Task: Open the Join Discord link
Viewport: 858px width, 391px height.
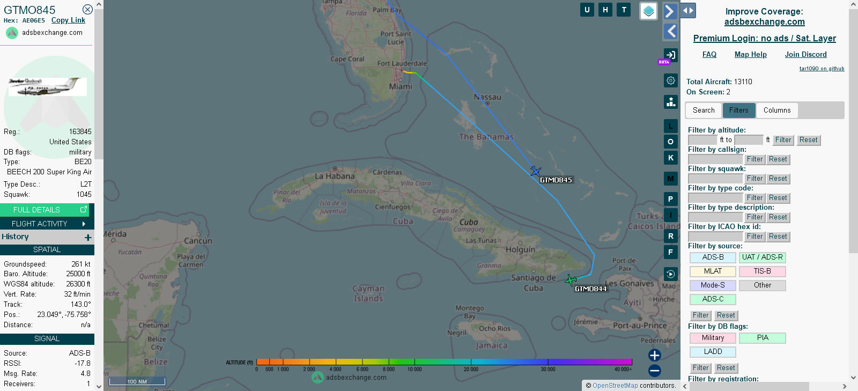Action: [x=806, y=55]
